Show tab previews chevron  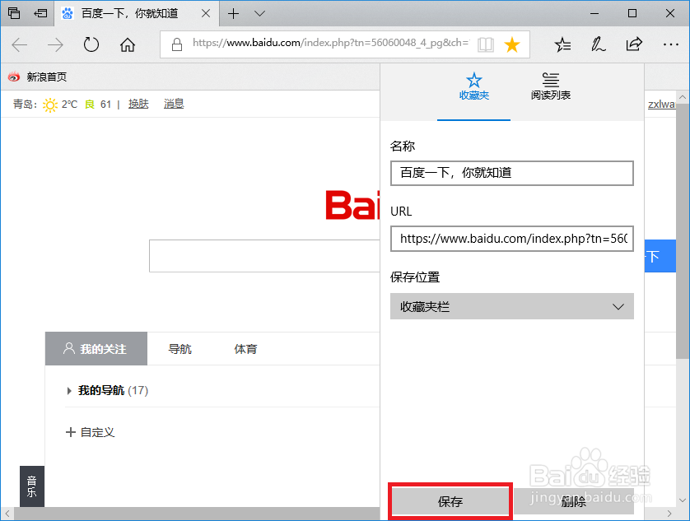point(259,14)
